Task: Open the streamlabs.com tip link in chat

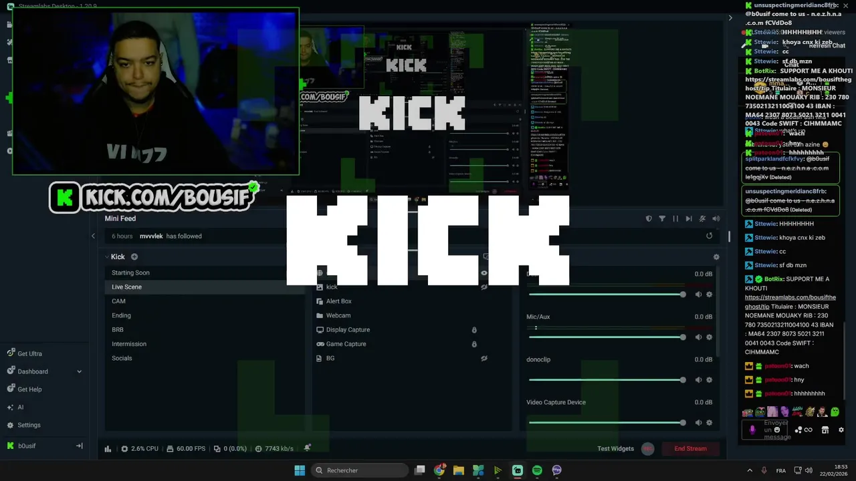Action: pos(790,302)
